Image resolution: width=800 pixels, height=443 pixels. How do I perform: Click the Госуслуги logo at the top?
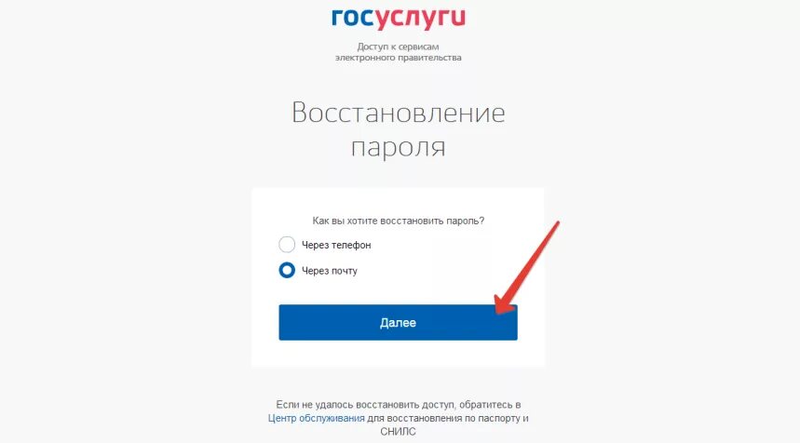click(x=399, y=20)
